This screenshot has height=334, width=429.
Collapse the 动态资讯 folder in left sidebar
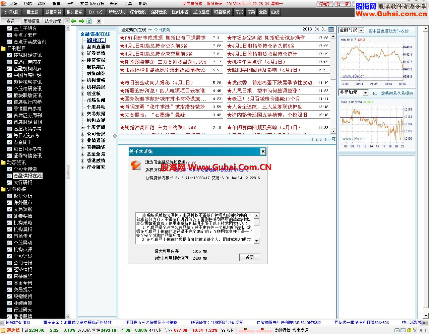tap(3, 162)
